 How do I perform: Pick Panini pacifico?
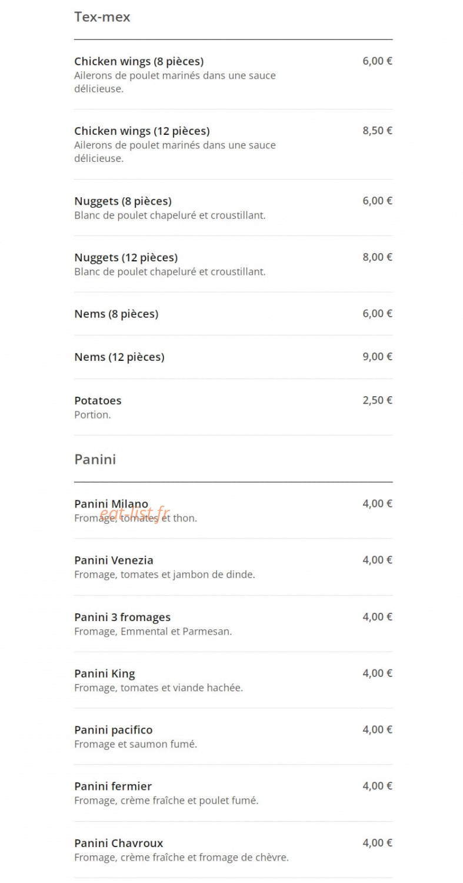click(x=233, y=736)
